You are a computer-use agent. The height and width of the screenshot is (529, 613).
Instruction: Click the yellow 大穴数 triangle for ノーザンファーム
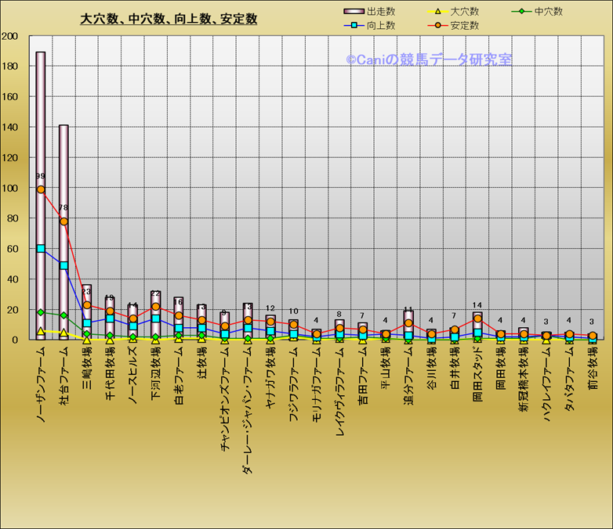click(x=41, y=331)
